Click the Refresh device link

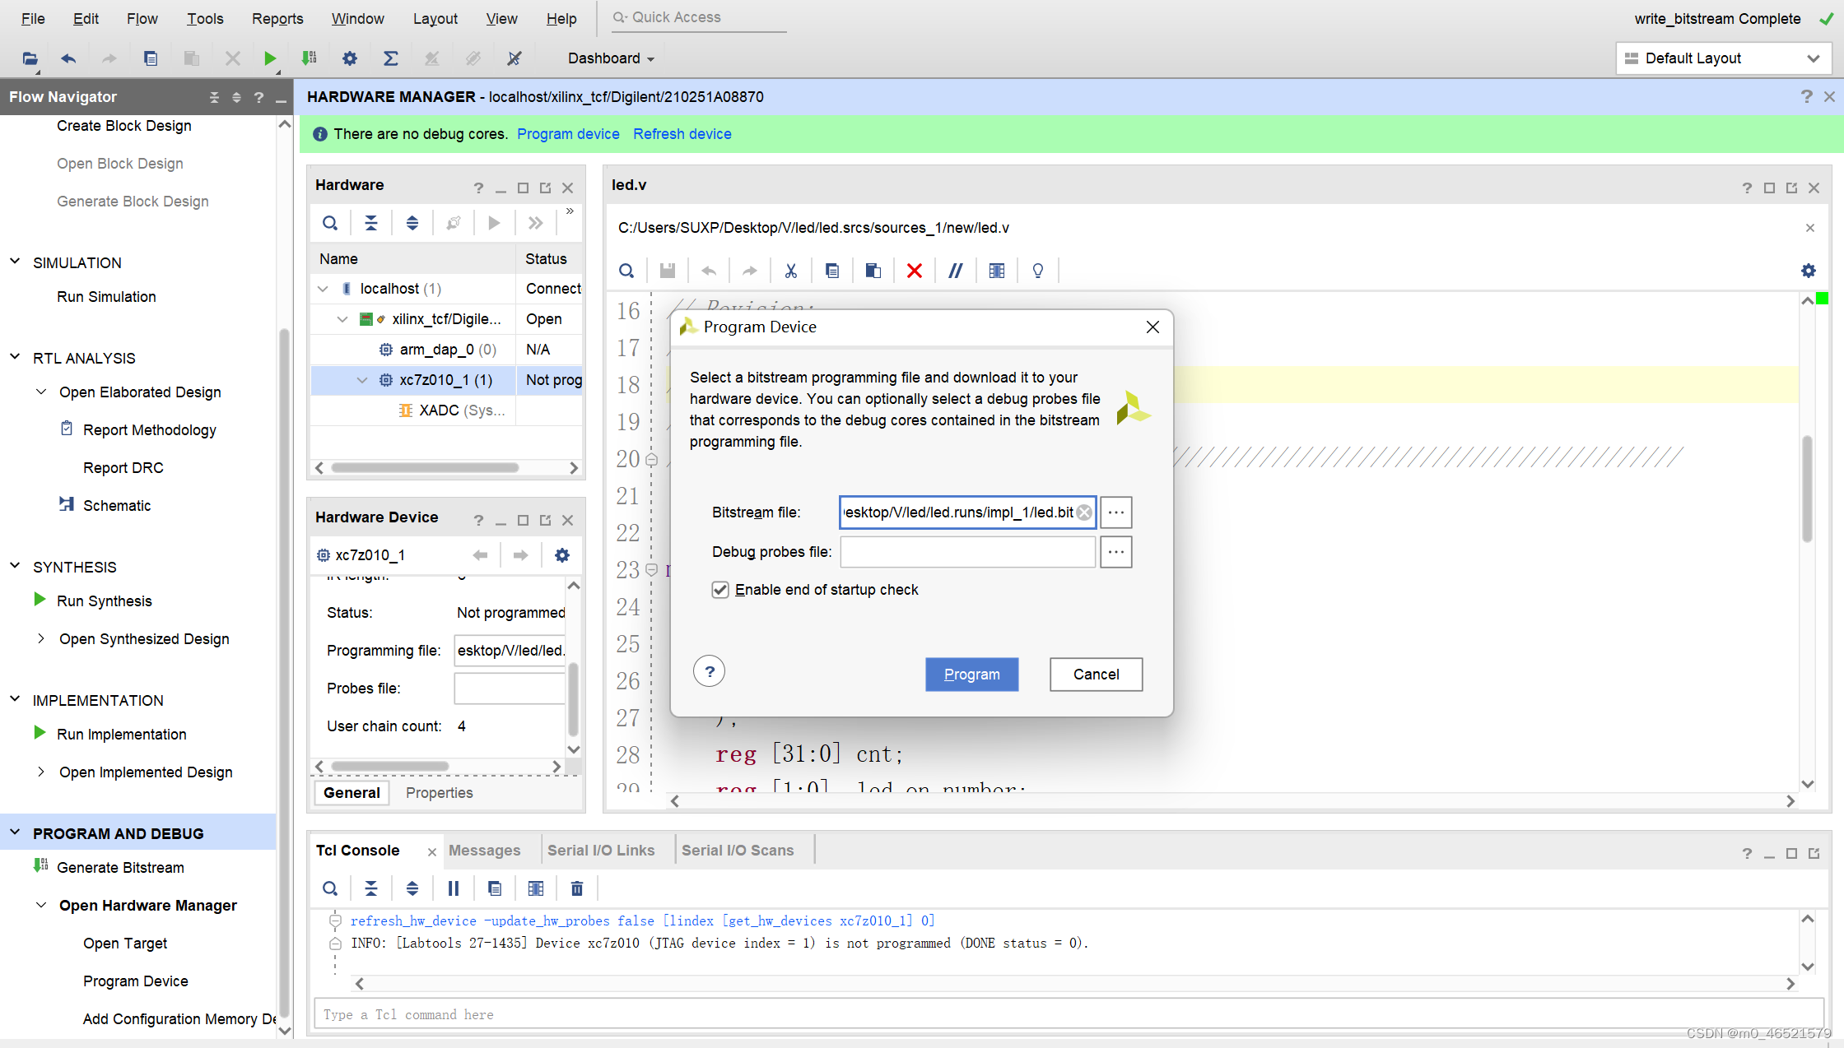tap(682, 134)
